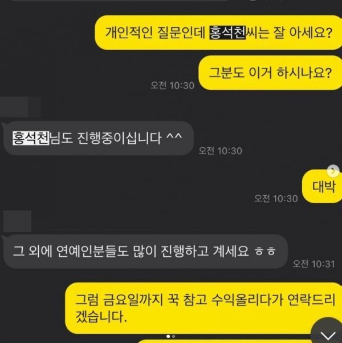The width and height of the screenshot is (342, 343).
Task: Tap the 오전 10:31 timestamp
Action: [313, 264]
